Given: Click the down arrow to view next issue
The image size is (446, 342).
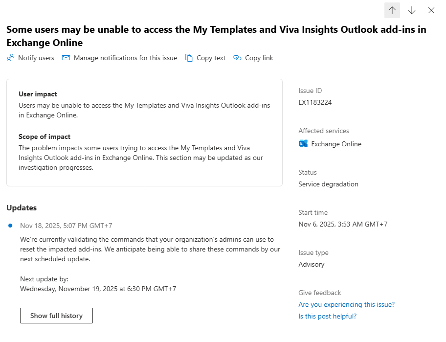Looking at the screenshot, I should pos(412,10).
